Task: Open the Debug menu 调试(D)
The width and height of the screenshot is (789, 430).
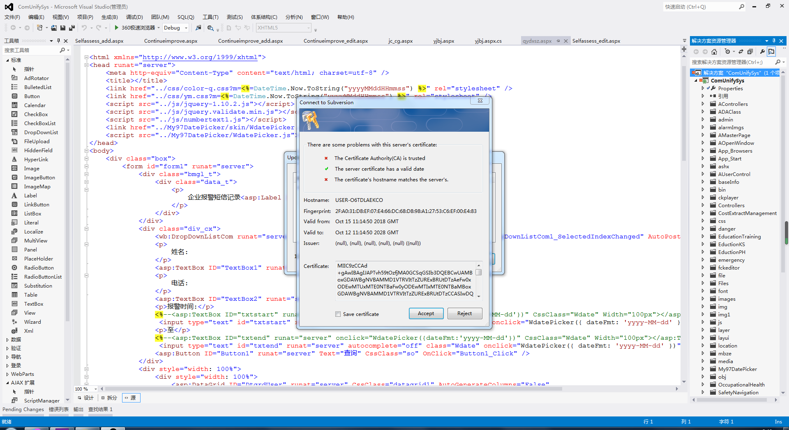Action: point(134,17)
